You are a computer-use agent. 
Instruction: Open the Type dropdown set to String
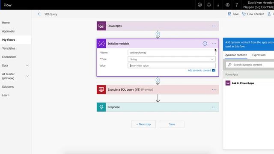pyautogui.click(x=171, y=59)
